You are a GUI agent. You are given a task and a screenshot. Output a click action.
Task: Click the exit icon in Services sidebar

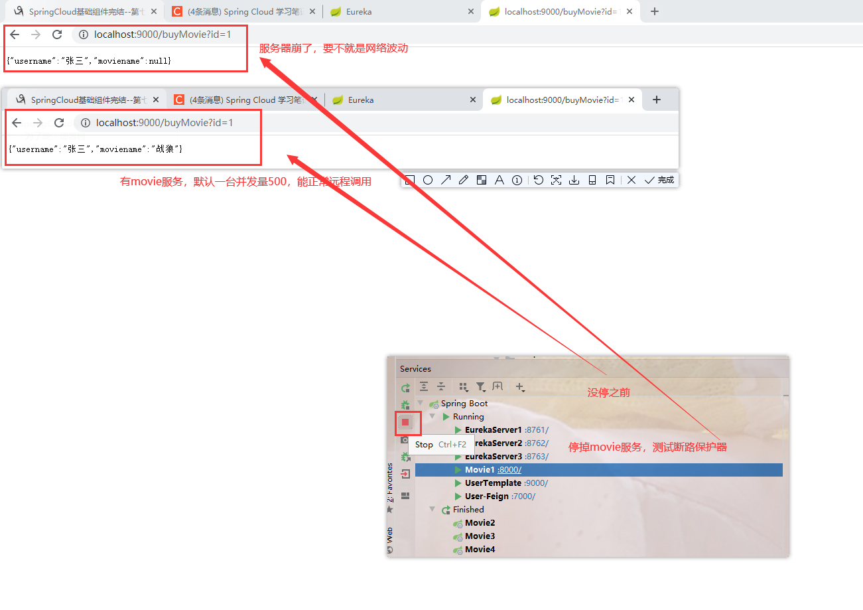pyautogui.click(x=405, y=474)
